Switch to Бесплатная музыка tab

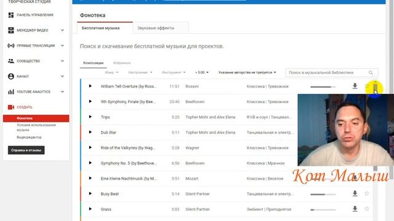105,28
